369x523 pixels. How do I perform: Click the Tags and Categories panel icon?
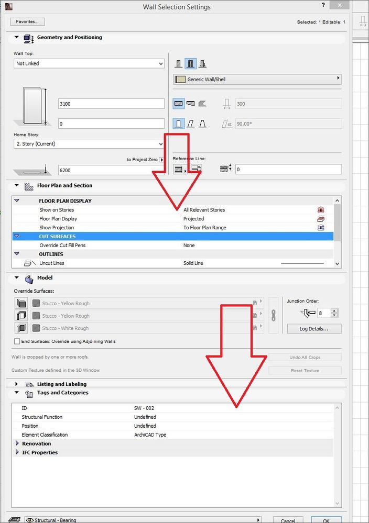(x=29, y=394)
